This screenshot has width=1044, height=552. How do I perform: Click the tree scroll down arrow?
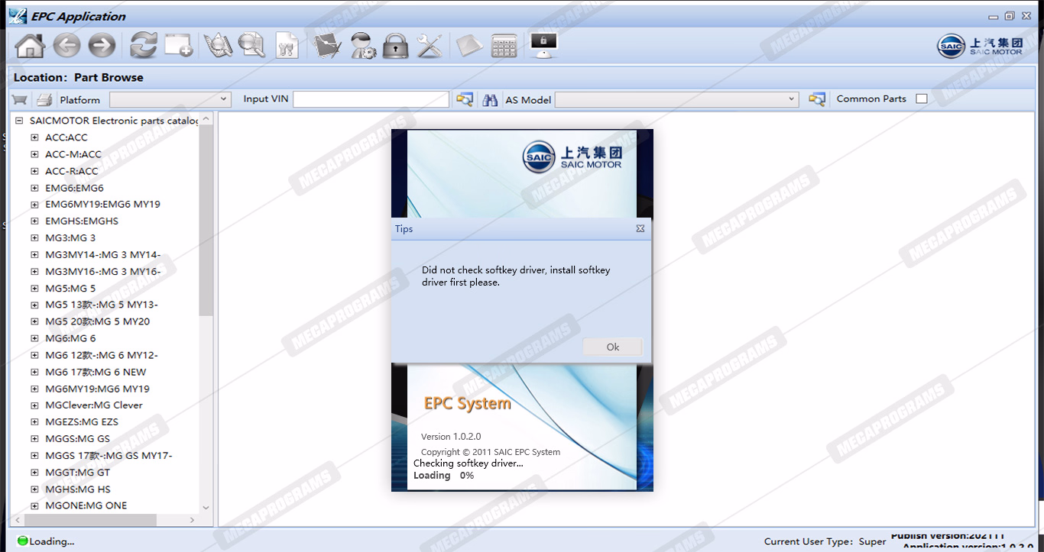[206, 507]
